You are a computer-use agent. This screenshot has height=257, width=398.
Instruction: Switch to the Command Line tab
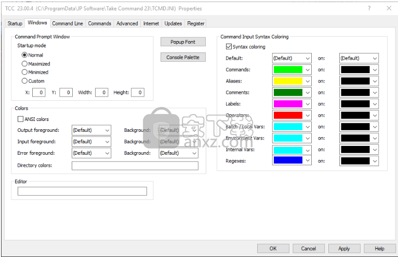(x=68, y=23)
